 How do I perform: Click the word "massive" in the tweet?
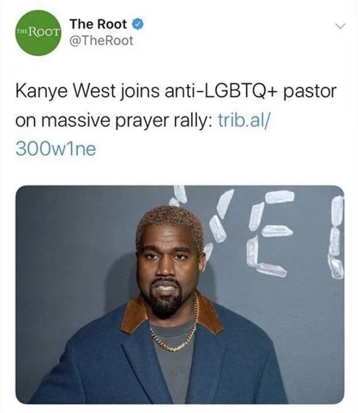[75, 121]
